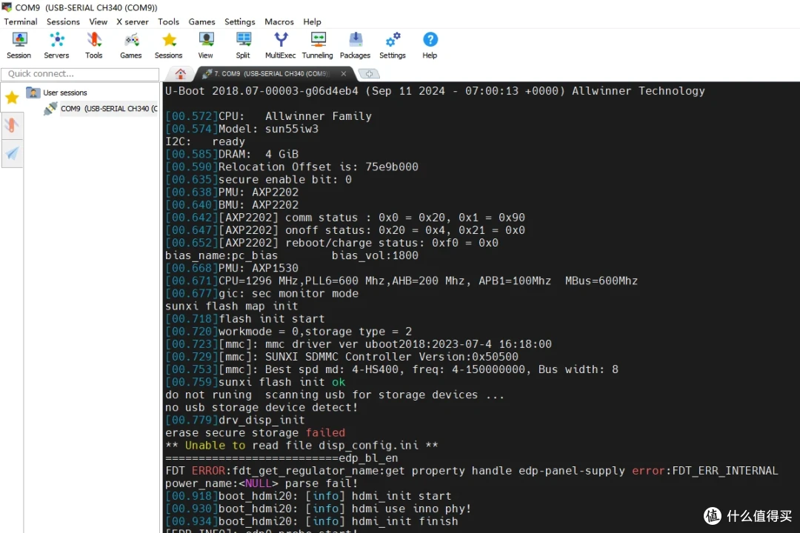800x533 pixels.
Task: Click the 'sunxi flash init ok' line
Action: [x=255, y=382]
